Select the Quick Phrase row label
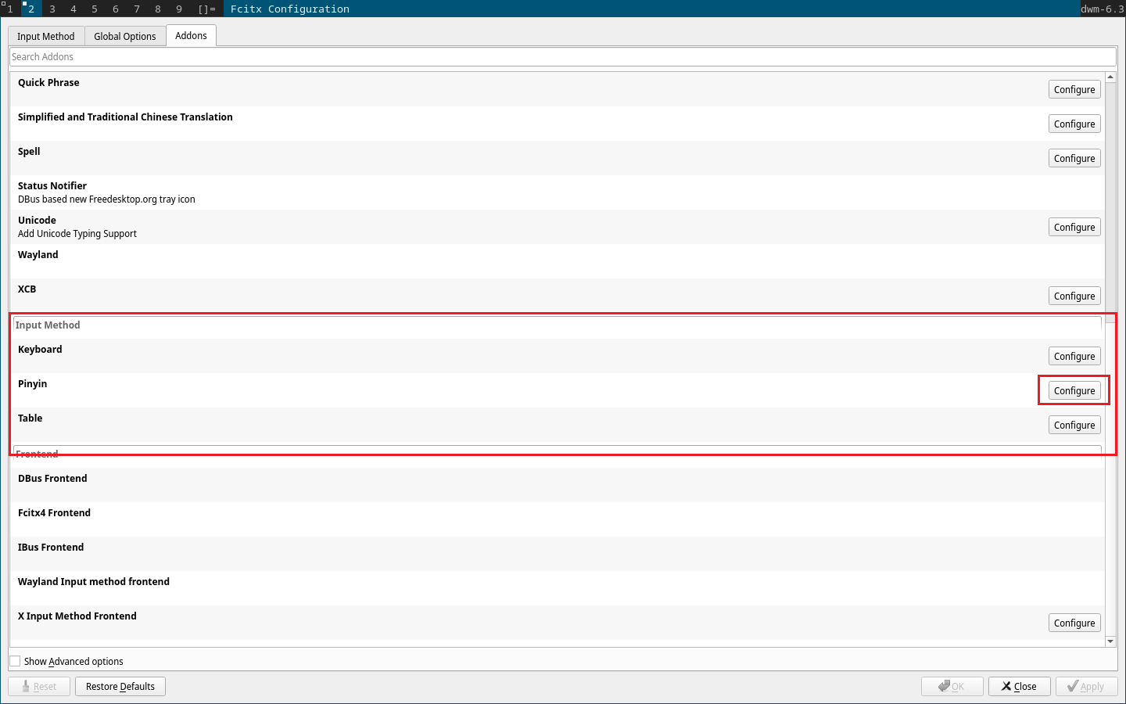Image resolution: width=1126 pixels, height=704 pixels. pos(48,83)
